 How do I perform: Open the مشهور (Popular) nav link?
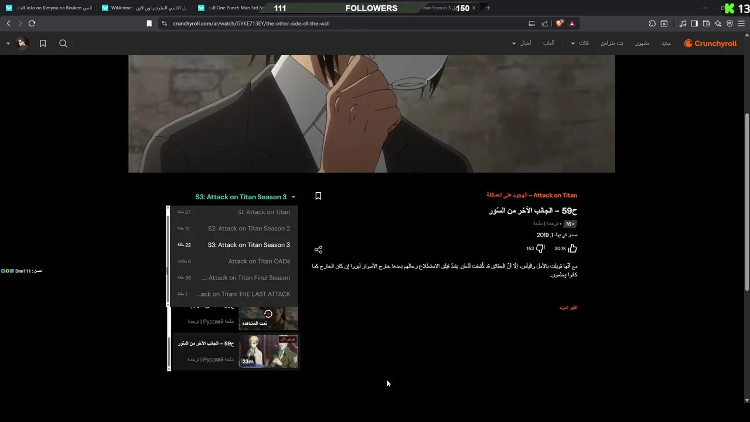pyautogui.click(x=642, y=43)
